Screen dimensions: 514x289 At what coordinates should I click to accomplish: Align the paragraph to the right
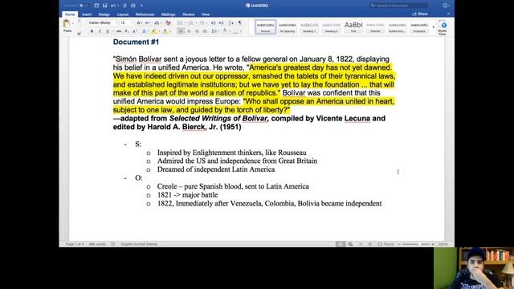[x=197, y=31]
